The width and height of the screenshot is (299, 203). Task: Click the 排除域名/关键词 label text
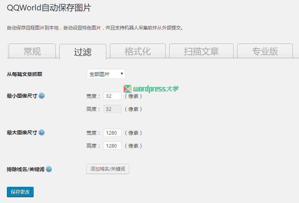tap(26, 169)
